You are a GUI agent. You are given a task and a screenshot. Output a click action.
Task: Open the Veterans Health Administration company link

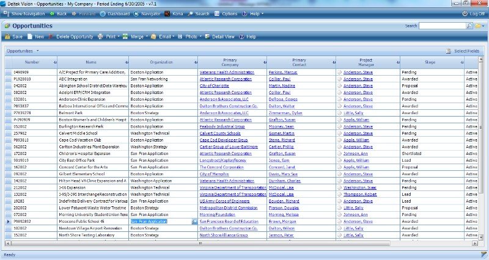[x=227, y=72]
